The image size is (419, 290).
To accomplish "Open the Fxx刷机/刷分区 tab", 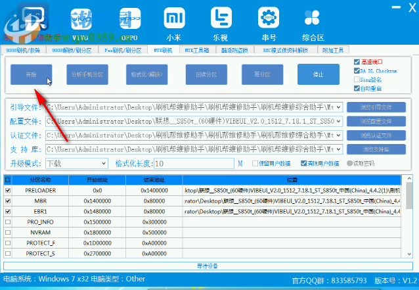I will [x=123, y=50].
